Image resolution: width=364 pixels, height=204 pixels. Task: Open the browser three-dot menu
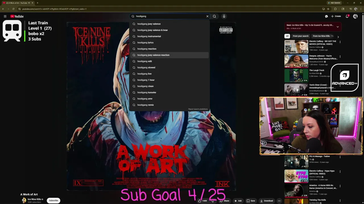(361, 9)
